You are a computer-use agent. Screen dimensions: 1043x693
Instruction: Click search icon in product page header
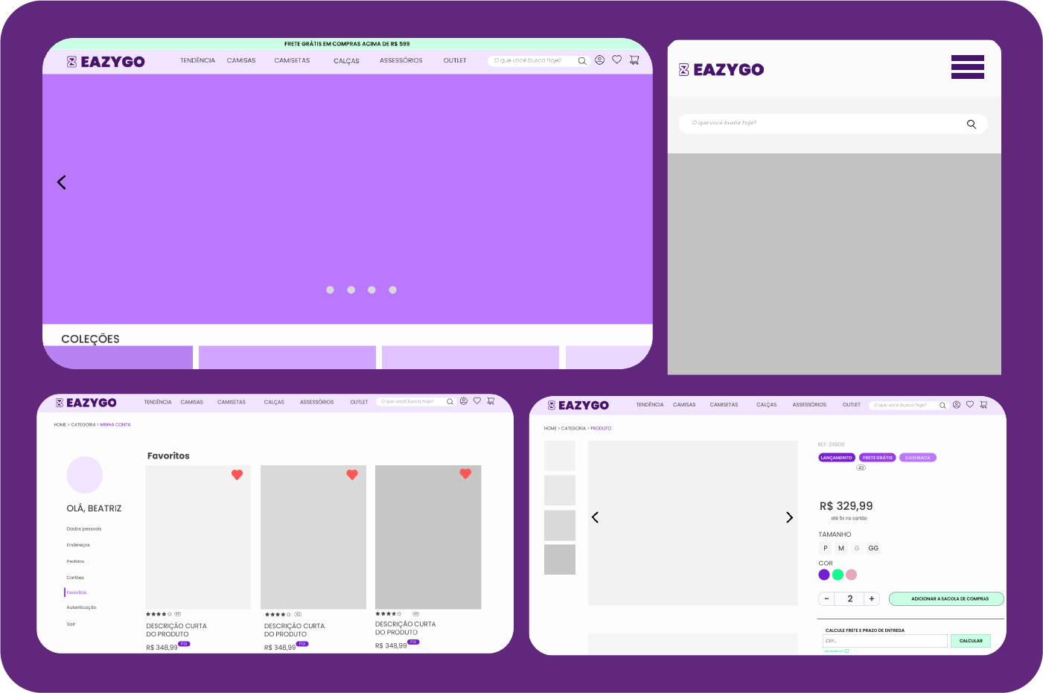point(942,406)
